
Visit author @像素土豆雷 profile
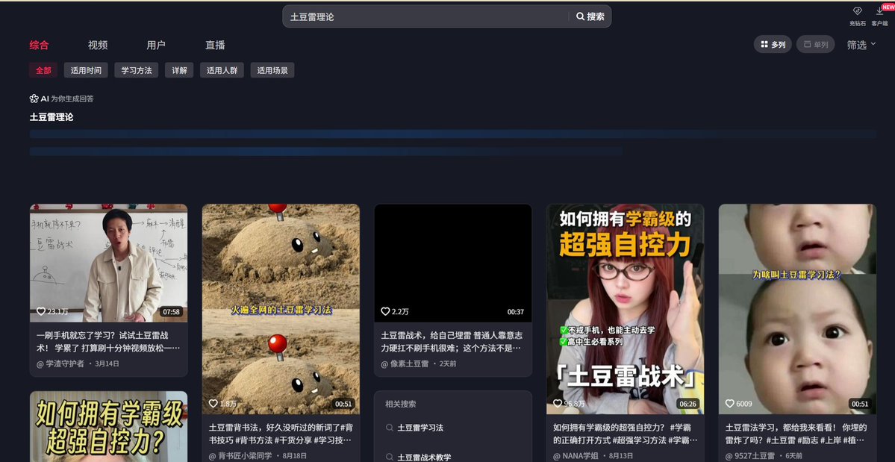(405, 363)
